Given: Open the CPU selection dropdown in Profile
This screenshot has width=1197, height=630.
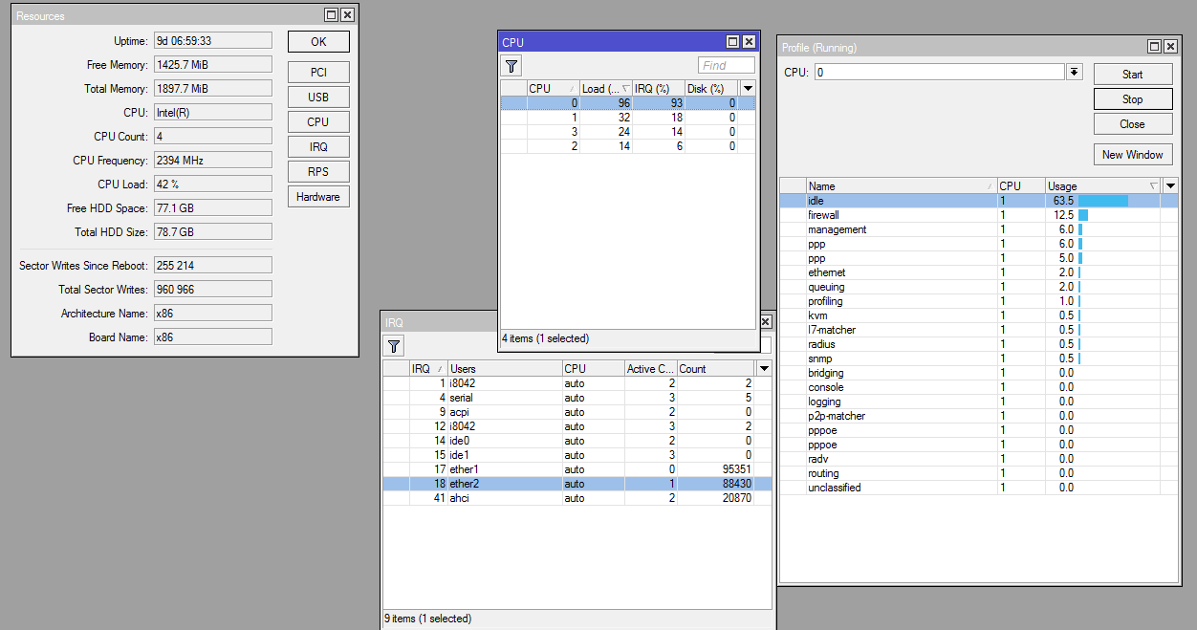Looking at the screenshot, I should click(x=1075, y=73).
